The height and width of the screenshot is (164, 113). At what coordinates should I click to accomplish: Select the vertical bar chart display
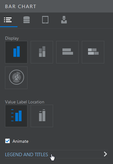[16, 52]
